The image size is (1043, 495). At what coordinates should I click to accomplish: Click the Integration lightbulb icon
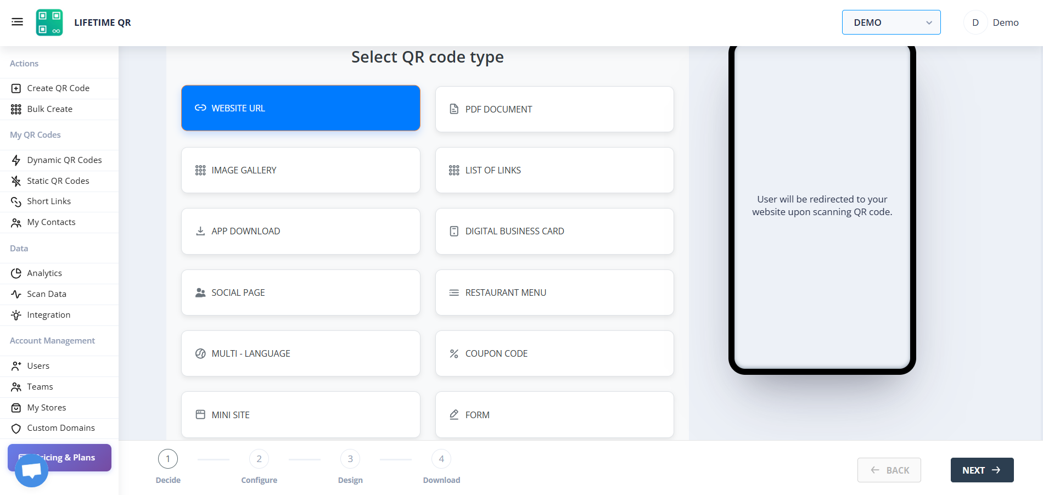pyautogui.click(x=16, y=315)
